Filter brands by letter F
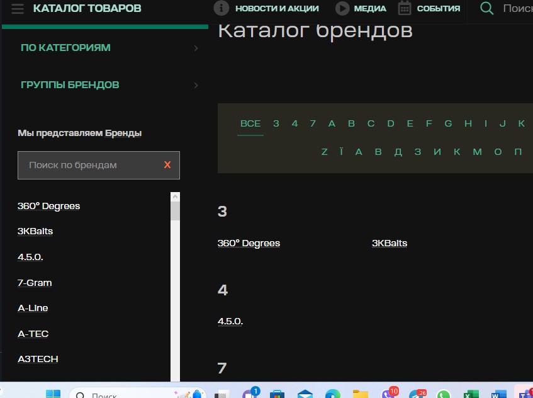Viewport: 533px width, 398px height. [429, 123]
